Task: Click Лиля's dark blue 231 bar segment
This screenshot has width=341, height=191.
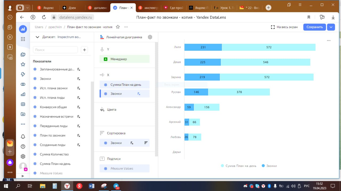Action: pyautogui.click(x=203, y=47)
